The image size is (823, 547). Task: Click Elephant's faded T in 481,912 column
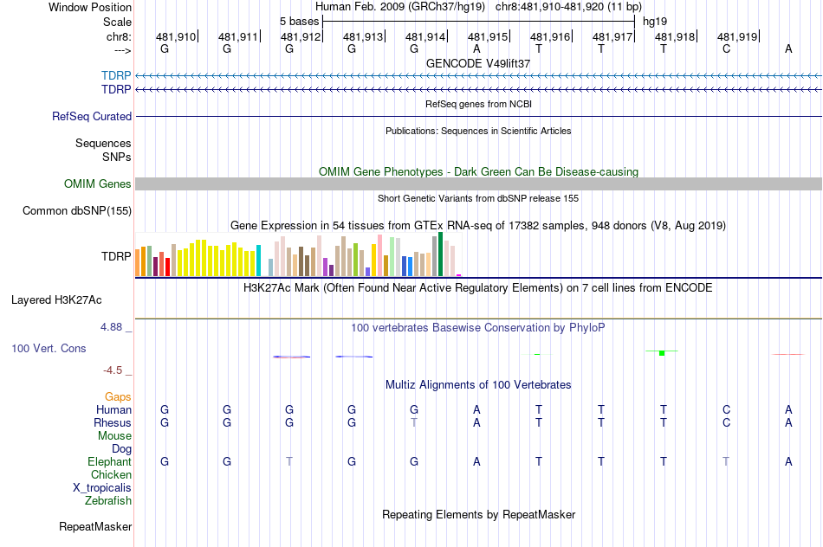tap(289, 461)
